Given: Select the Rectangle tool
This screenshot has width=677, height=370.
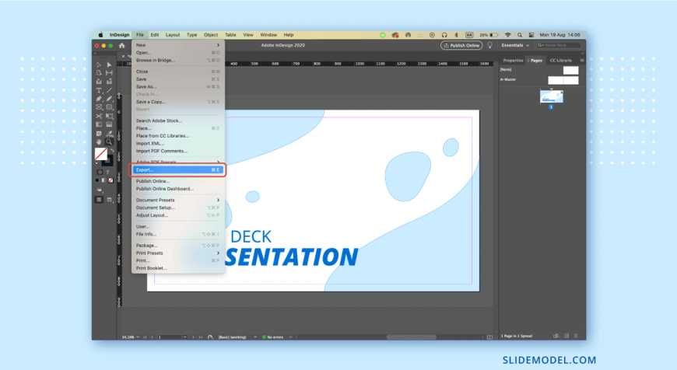Looking at the screenshot, I should [x=109, y=107].
